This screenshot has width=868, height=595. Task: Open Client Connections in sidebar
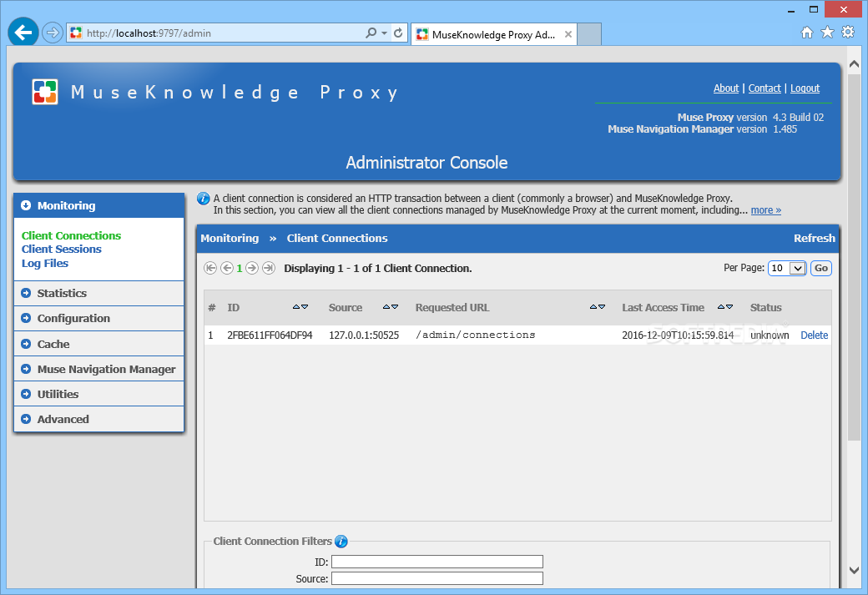[x=72, y=235]
